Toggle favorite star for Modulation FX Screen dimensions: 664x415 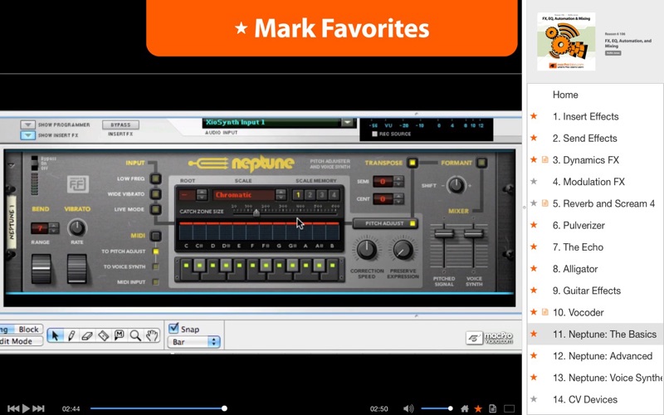tap(534, 182)
